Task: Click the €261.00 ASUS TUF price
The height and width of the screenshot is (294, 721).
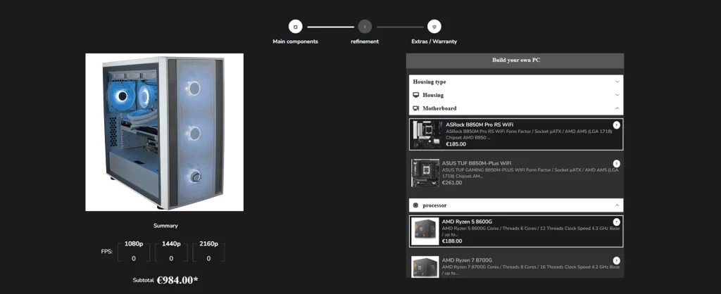Action: [x=452, y=182]
